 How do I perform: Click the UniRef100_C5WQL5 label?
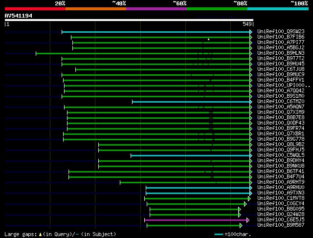click(281, 155)
